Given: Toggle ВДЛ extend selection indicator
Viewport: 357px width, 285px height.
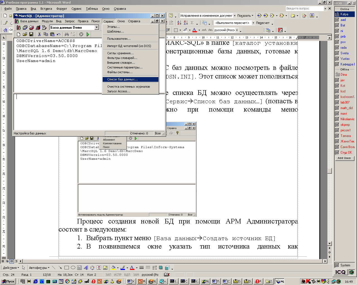Looking at the screenshot, I should click(127, 275).
